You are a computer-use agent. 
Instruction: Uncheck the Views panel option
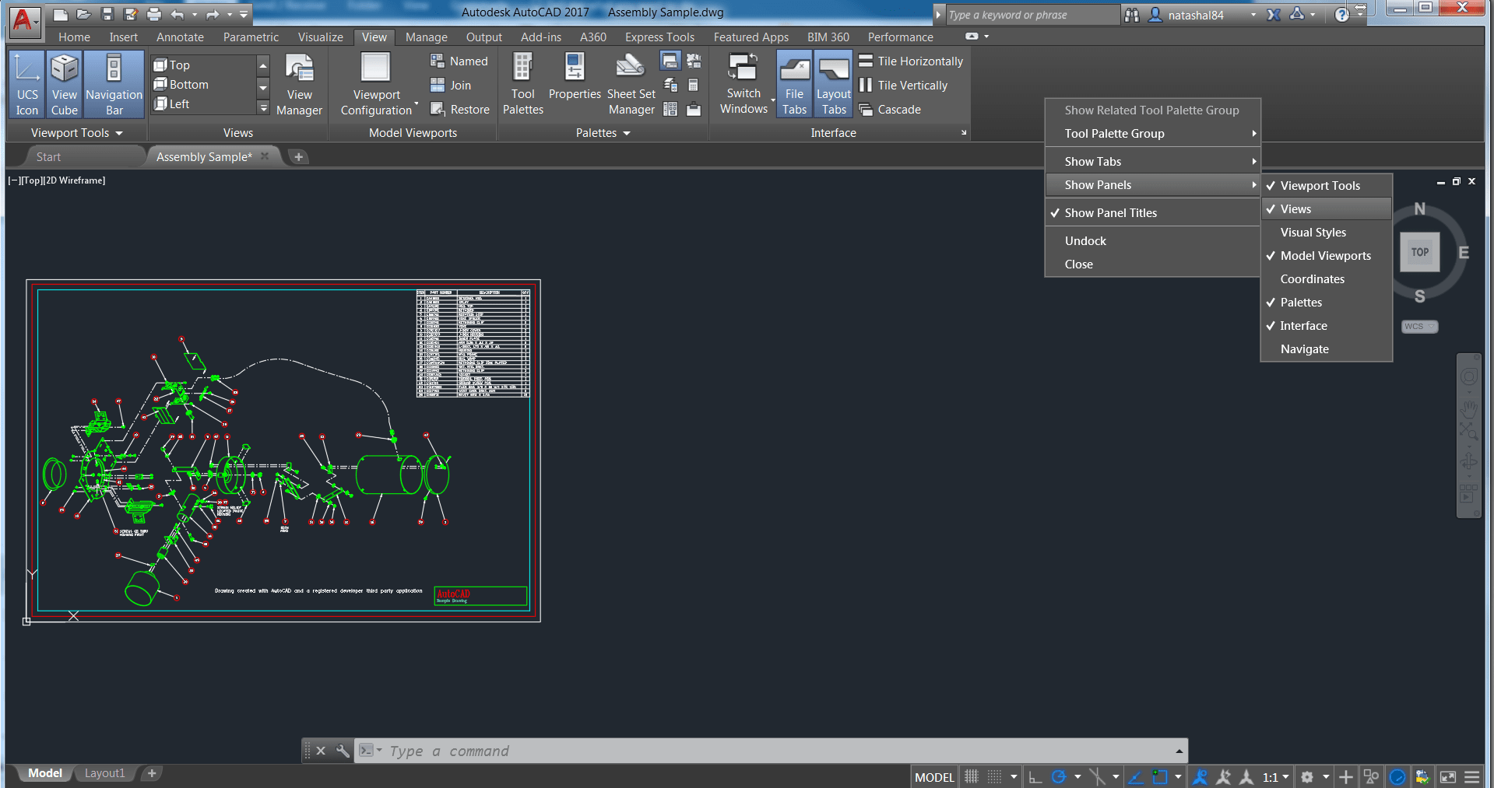(1326, 209)
